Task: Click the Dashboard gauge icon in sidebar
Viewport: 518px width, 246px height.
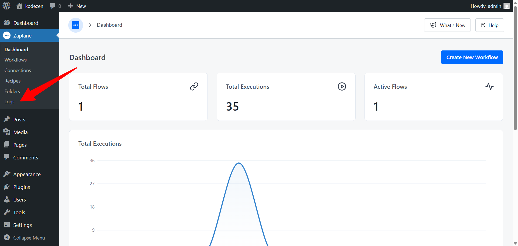Action: pos(7,23)
